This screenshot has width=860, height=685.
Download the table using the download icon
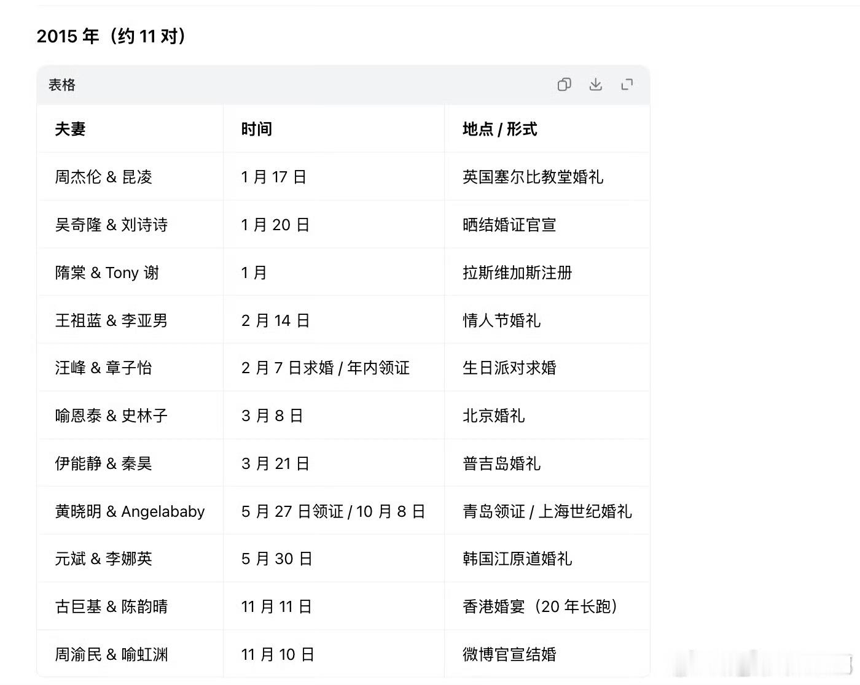(595, 85)
